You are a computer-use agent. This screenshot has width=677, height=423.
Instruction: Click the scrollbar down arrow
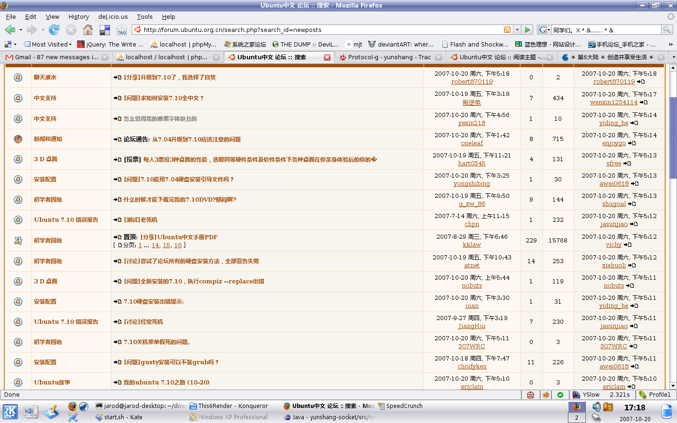point(673,386)
